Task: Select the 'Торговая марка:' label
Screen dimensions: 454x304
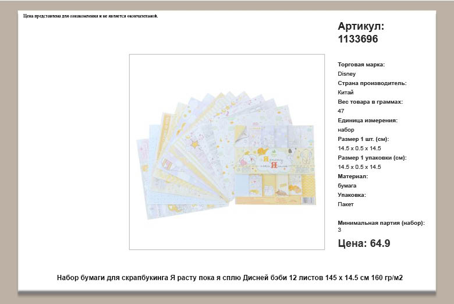Action: 361,65
